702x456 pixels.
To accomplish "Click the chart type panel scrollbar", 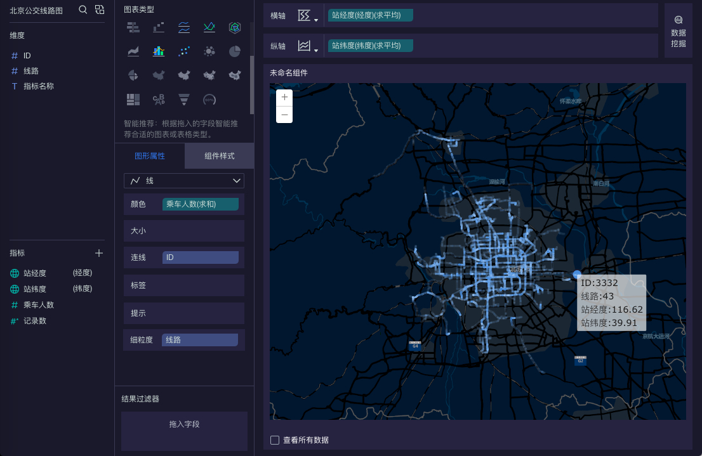I will click(x=252, y=85).
